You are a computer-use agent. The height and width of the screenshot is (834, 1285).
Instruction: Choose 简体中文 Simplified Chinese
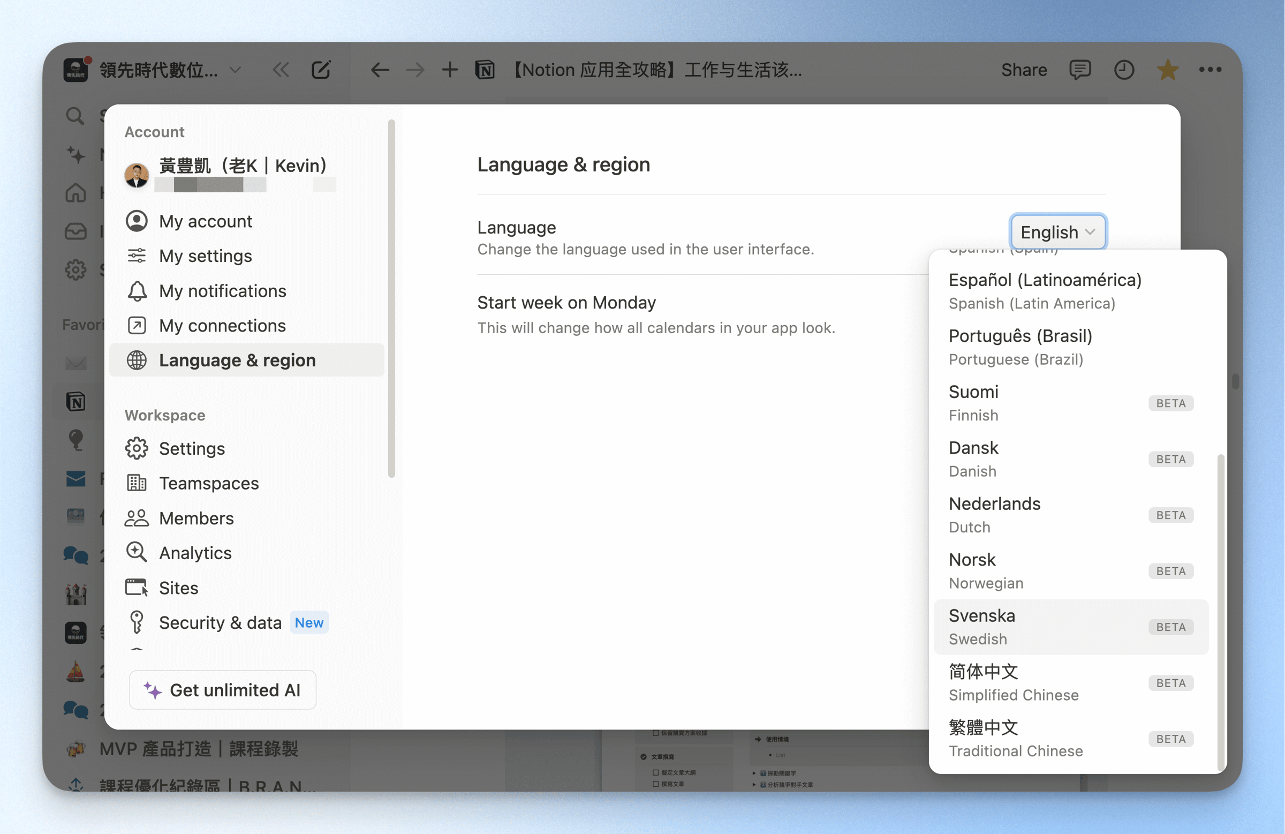tap(1071, 683)
